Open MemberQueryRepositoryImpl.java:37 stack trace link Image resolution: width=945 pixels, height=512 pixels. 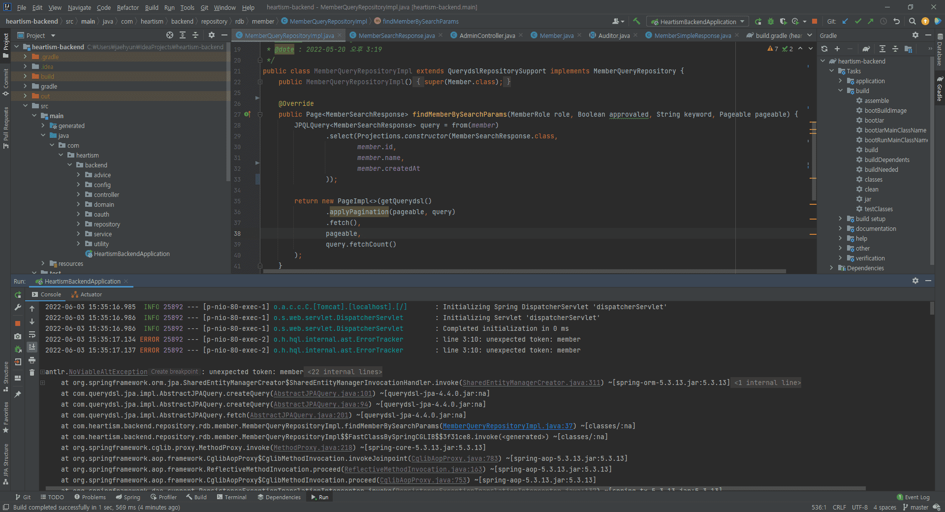(x=507, y=426)
